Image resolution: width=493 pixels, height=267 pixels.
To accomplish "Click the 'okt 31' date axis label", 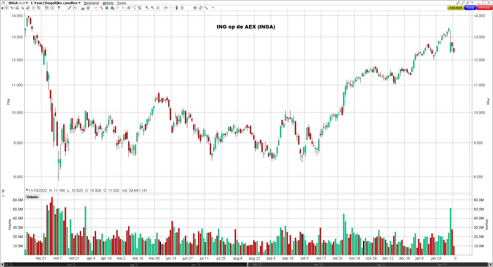I will (338, 258).
